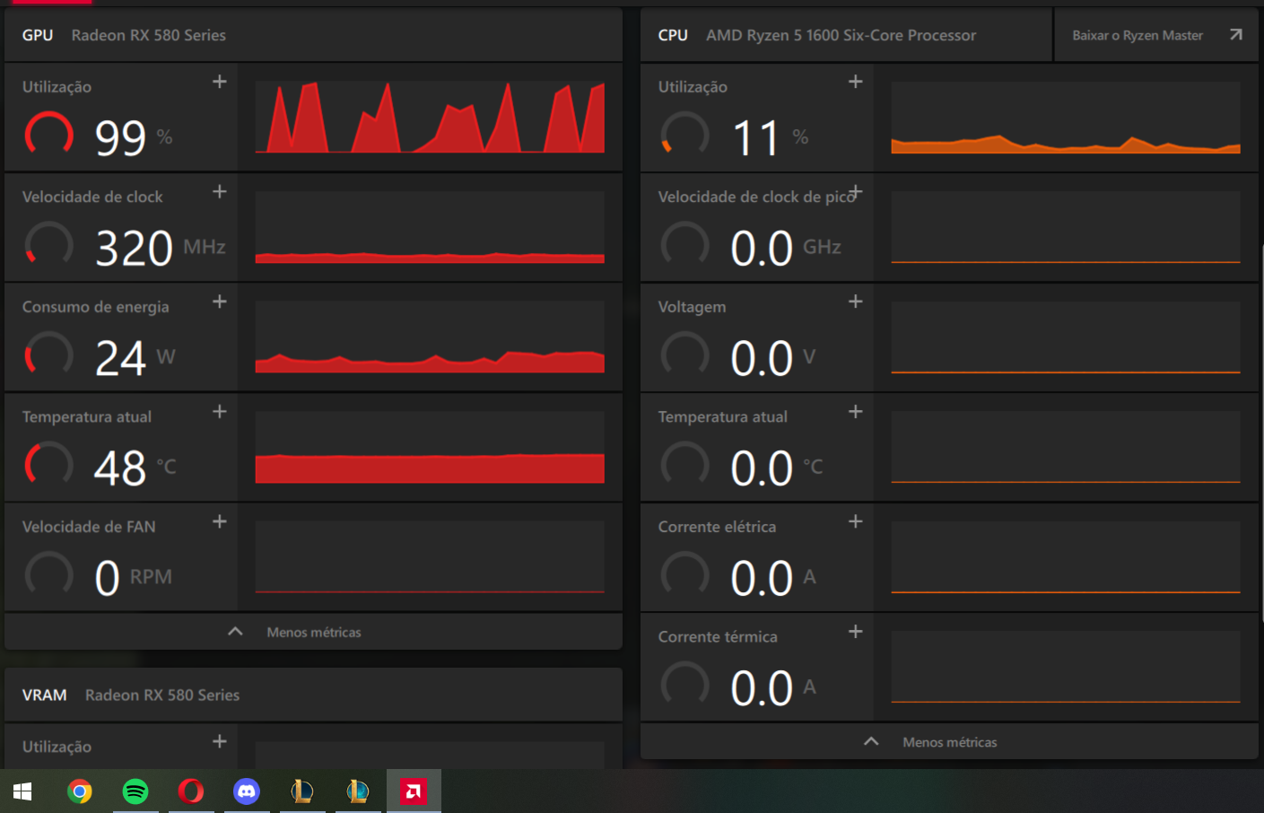Click plus next to Voltagem
The height and width of the screenshot is (813, 1264).
coord(855,302)
